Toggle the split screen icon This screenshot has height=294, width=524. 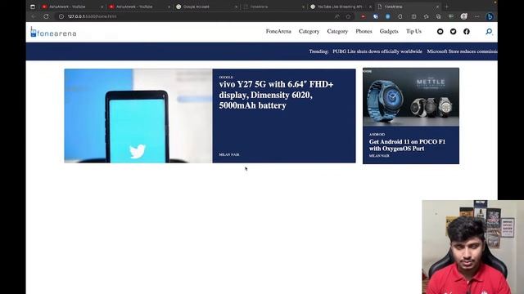[x=413, y=16]
